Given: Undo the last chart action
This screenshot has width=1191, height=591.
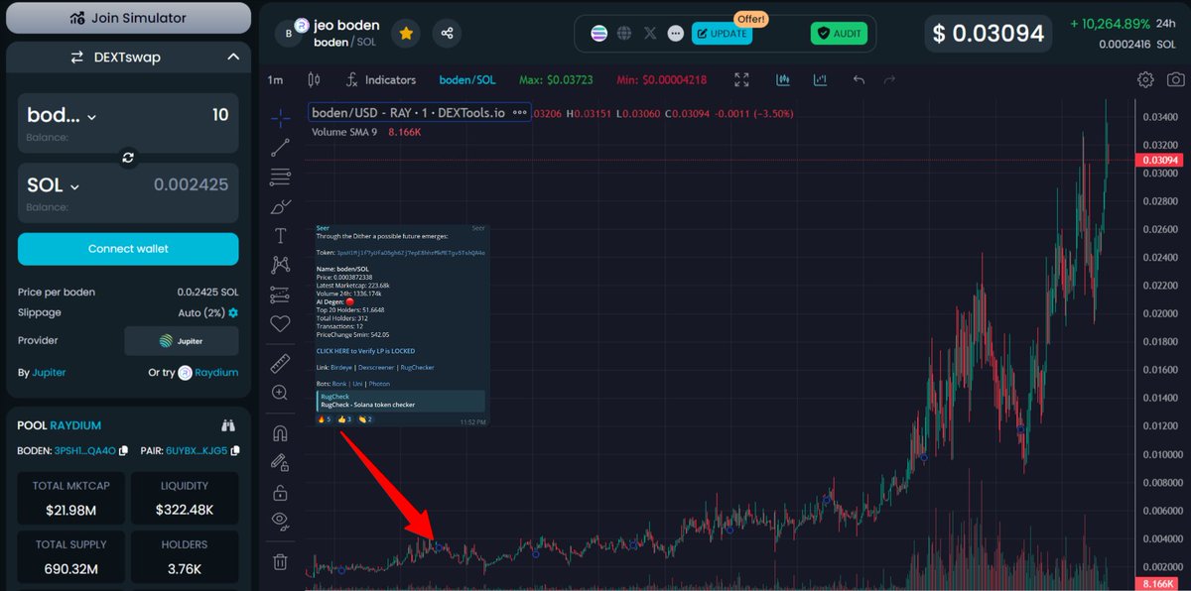Looking at the screenshot, I should click(x=860, y=79).
